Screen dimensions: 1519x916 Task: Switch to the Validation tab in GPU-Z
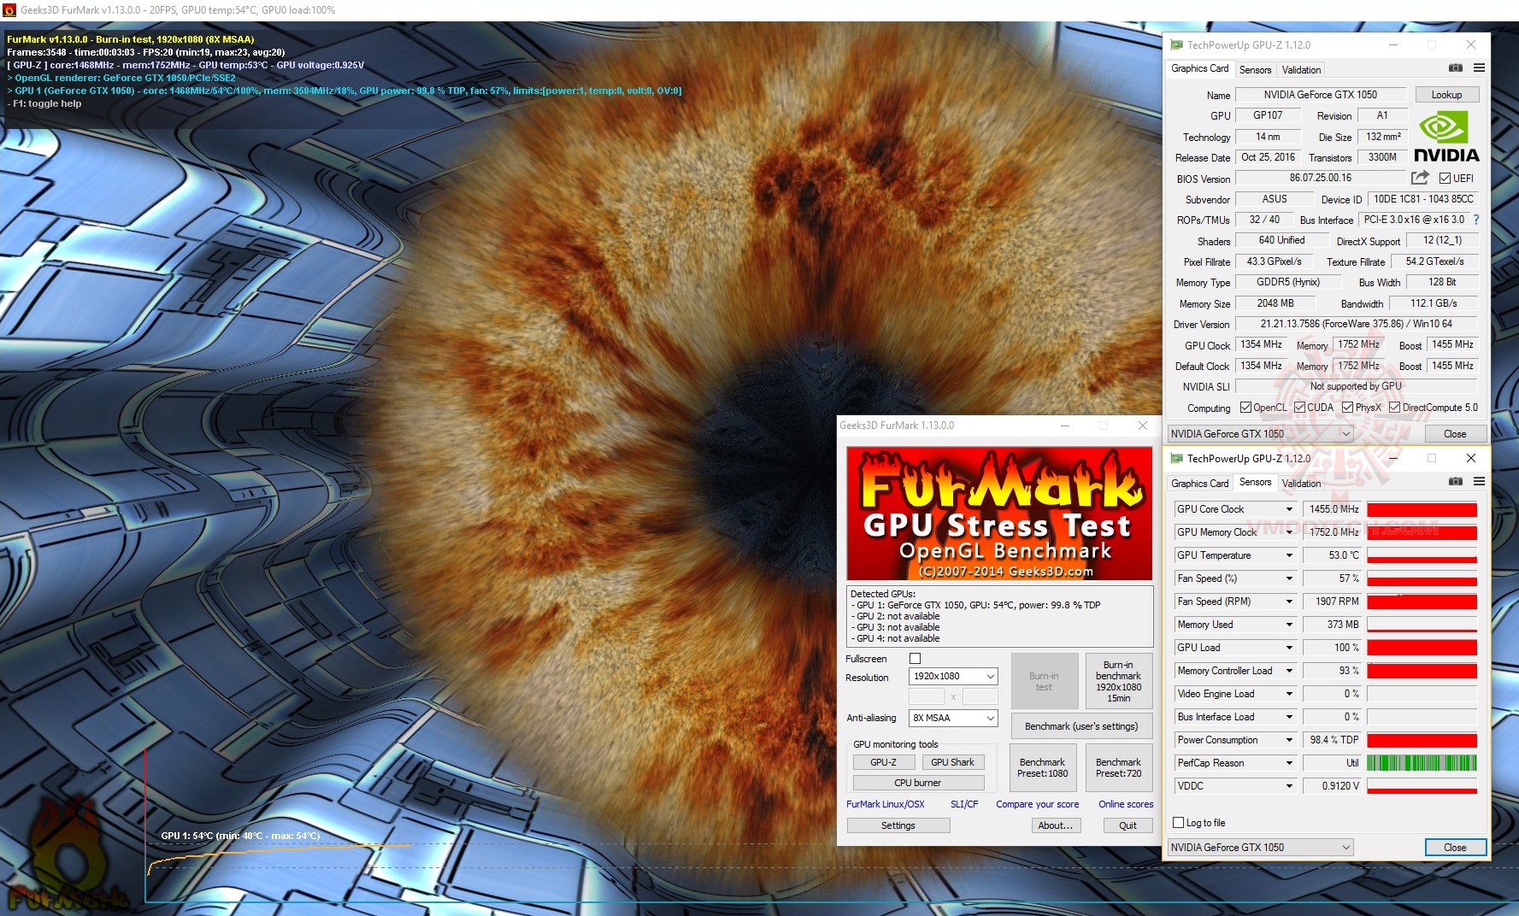1300,68
